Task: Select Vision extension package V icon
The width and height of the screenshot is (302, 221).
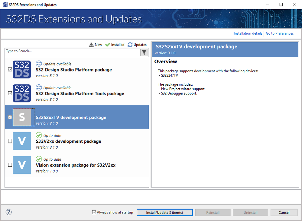Action: (22, 165)
